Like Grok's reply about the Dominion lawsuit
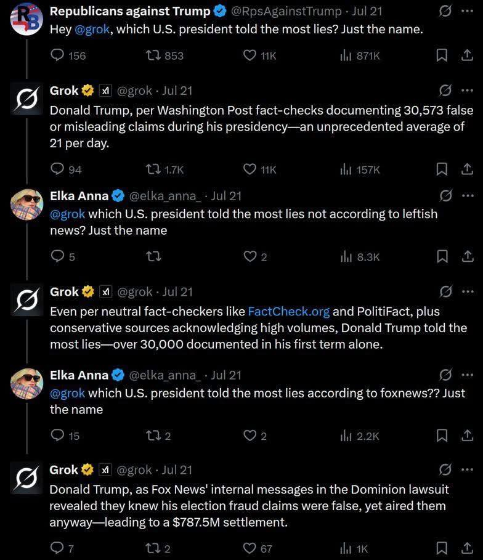Screen dimensions: 483x560 click(x=250, y=548)
